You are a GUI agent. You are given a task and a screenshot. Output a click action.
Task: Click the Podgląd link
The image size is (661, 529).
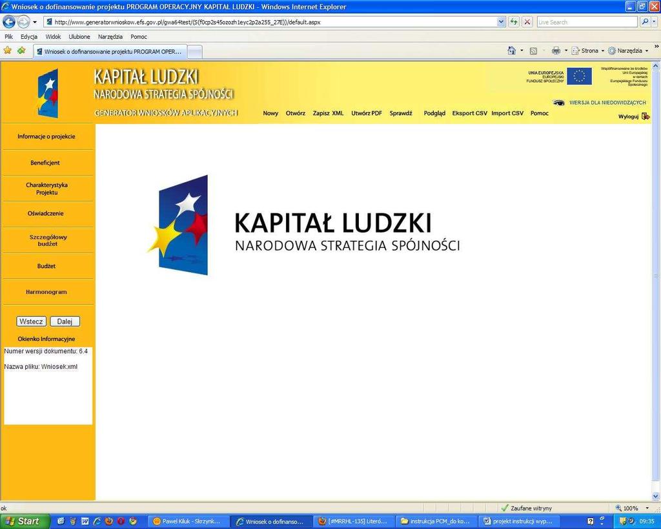pos(434,113)
